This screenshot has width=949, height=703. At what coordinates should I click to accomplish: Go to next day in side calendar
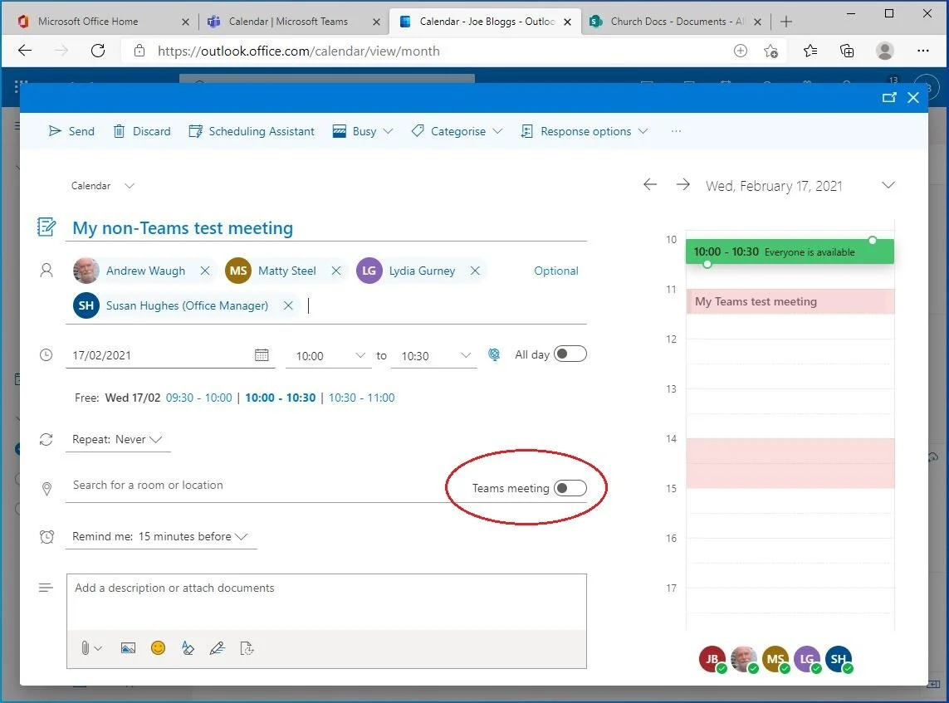[682, 184]
